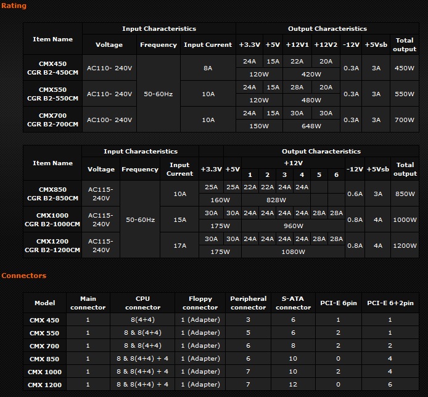This screenshot has width=428, height=397.
Task: Click the CMX 1200 model row label
Action: (x=44, y=385)
